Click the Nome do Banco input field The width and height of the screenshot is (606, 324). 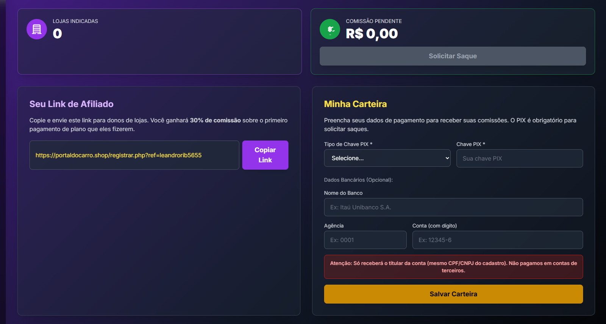point(453,207)
